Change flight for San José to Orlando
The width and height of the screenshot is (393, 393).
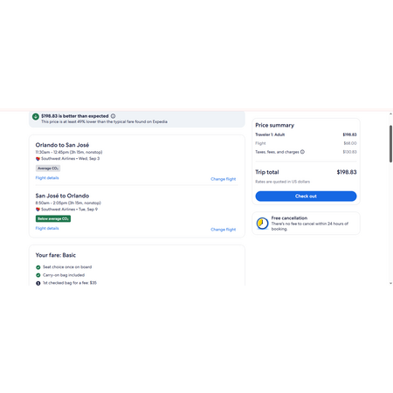tap(224, 230)
